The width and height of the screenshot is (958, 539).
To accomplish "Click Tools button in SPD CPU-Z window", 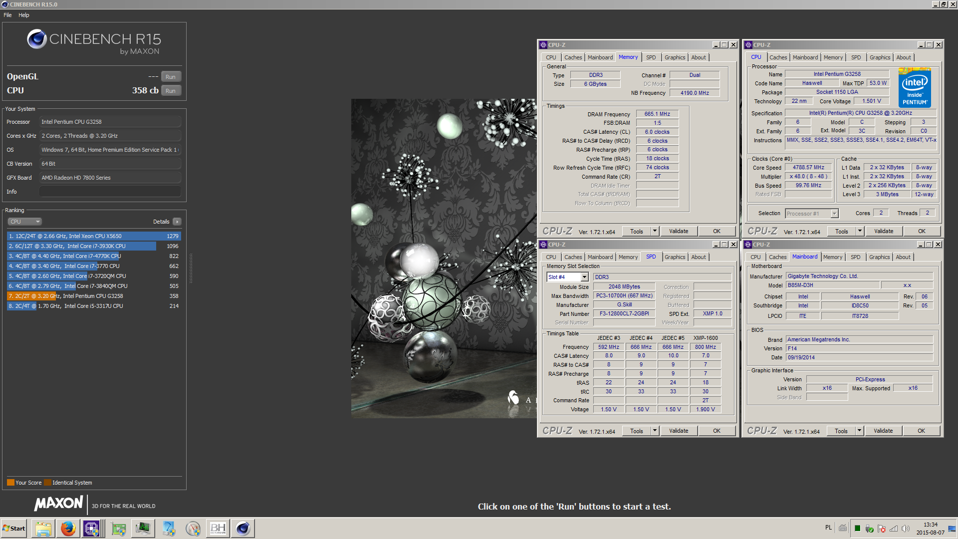I will (x=636, y=431).
